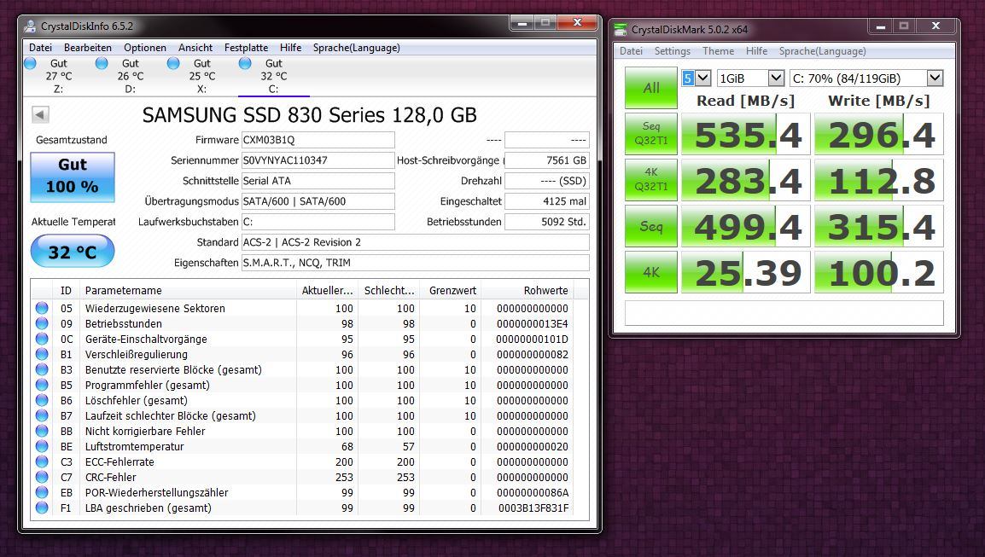Click status orb for Laufzeit schlechter Blöcke
This screenshot has width=985, height=557.
[x=42, y=415]
